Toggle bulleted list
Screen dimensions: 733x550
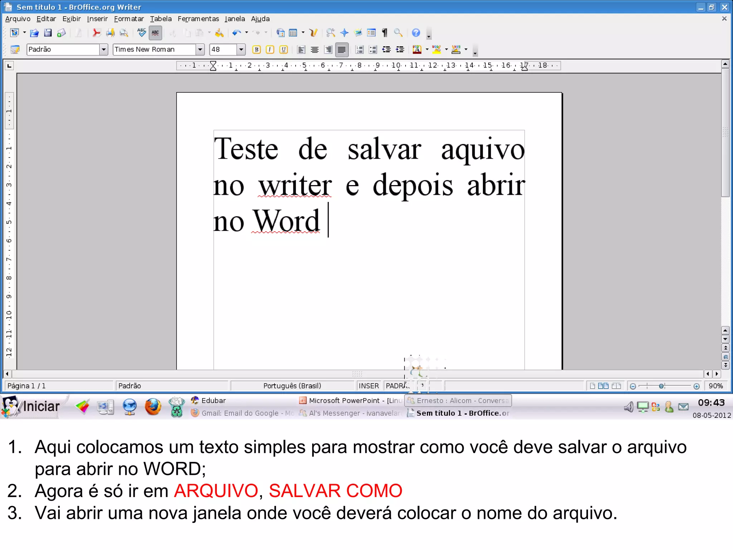click(373, 49)
